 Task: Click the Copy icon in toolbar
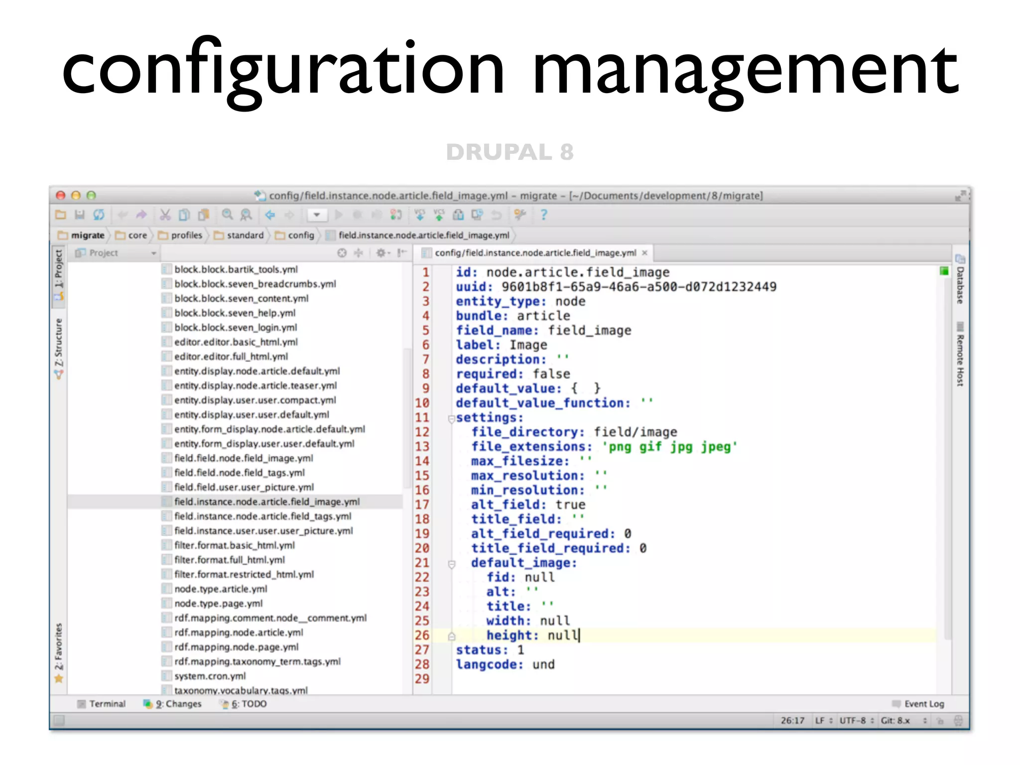184,215
